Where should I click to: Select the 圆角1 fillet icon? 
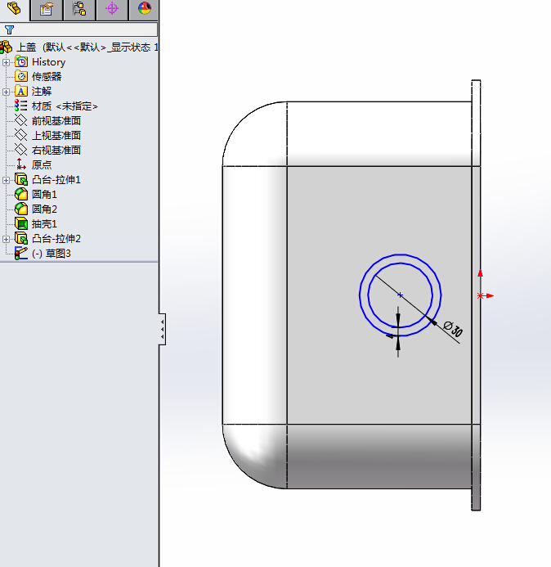pos(21,194)
